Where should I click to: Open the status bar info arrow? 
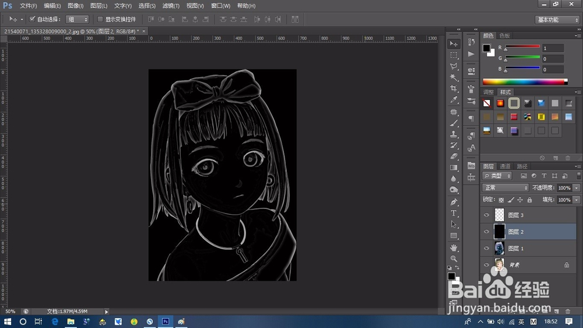pyautogui.click(x=106, y=312)
